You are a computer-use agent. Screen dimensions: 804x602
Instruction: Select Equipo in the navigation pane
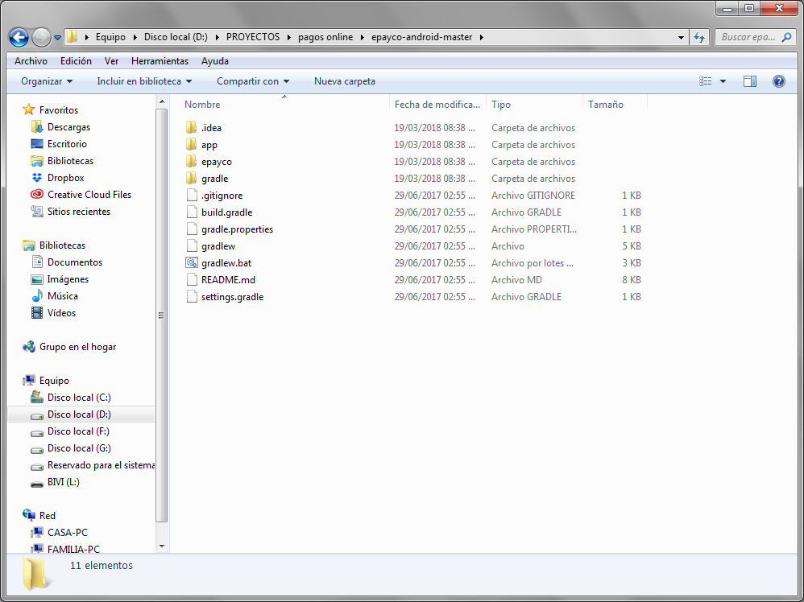pyautogui.click(x=54, y=380)
